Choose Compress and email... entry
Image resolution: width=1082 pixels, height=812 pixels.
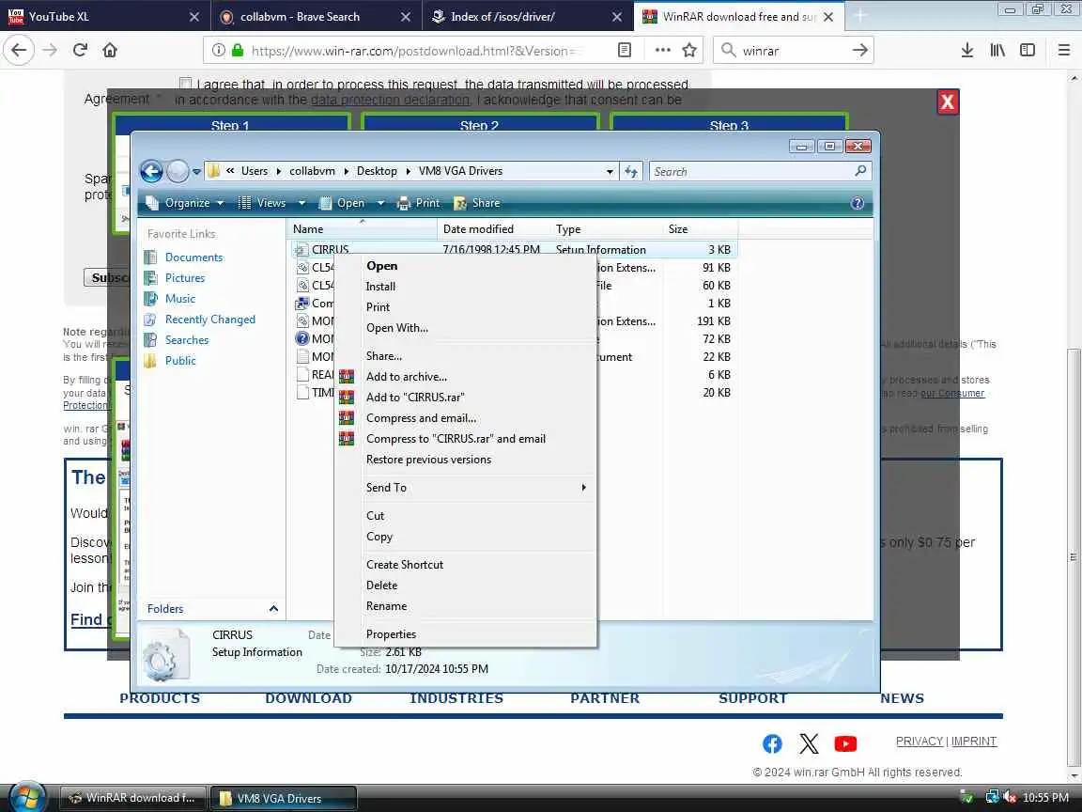pyautogui.click(x=466, y=418)
